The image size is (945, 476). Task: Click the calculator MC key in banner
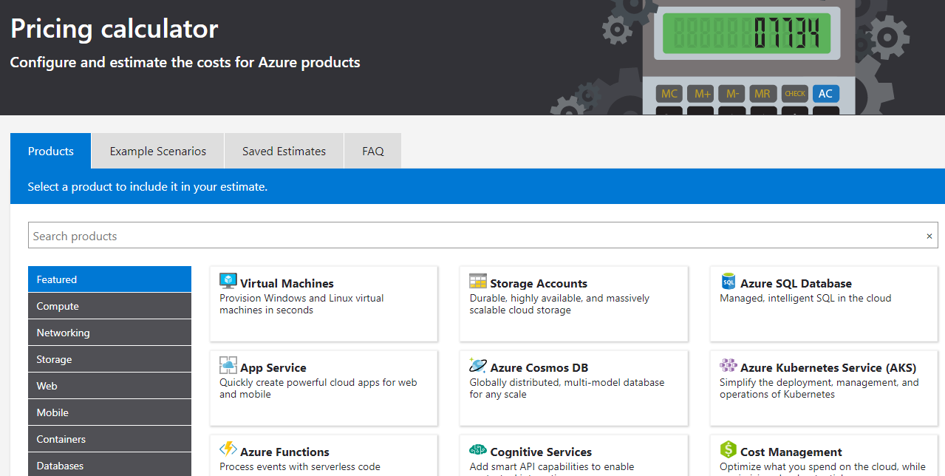pyautogui.click(x=669, y=94)
